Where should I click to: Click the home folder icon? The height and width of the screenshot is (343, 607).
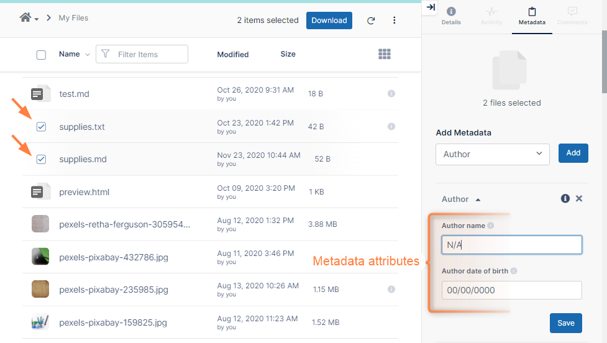(x=25, y=18)
